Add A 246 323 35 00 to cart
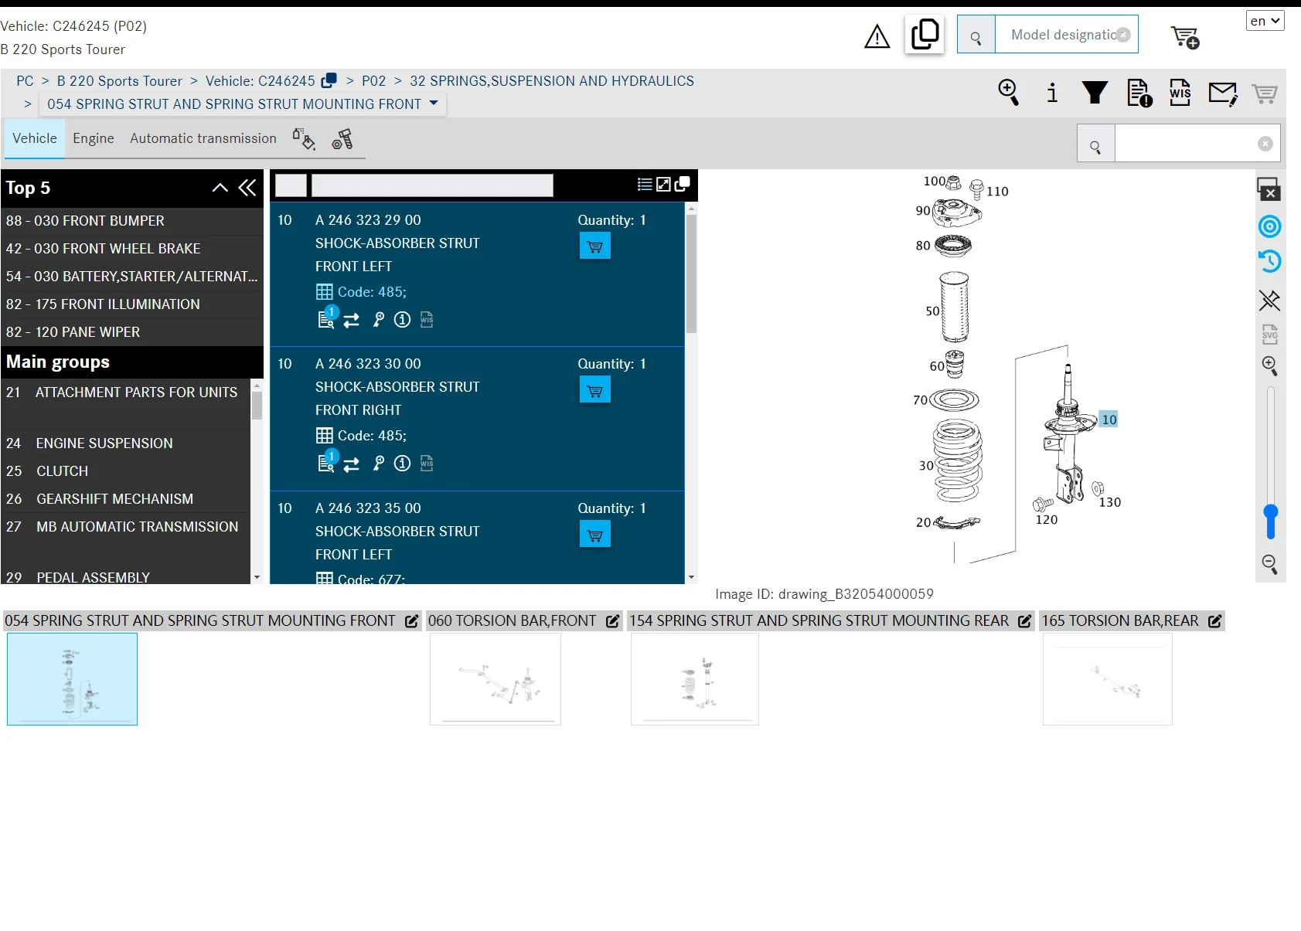Viewport: 1301px width, 931px height. pyautogui.click(x=595, y=535)
